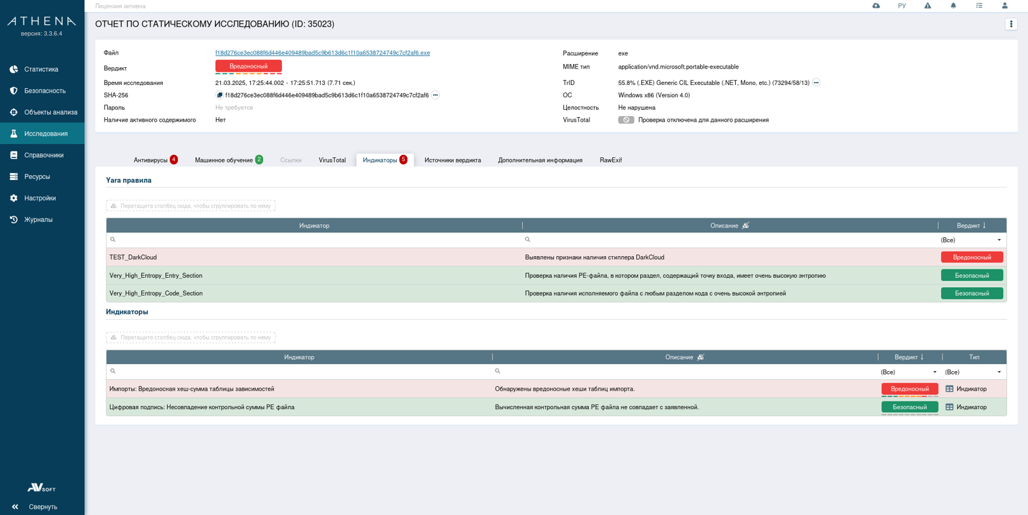Click the three-dot report actions menu
This screenshot has height=515, width=1028.
click(1011, 24)
